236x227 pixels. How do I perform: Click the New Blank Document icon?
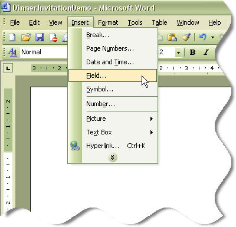(x=12, y=37)
